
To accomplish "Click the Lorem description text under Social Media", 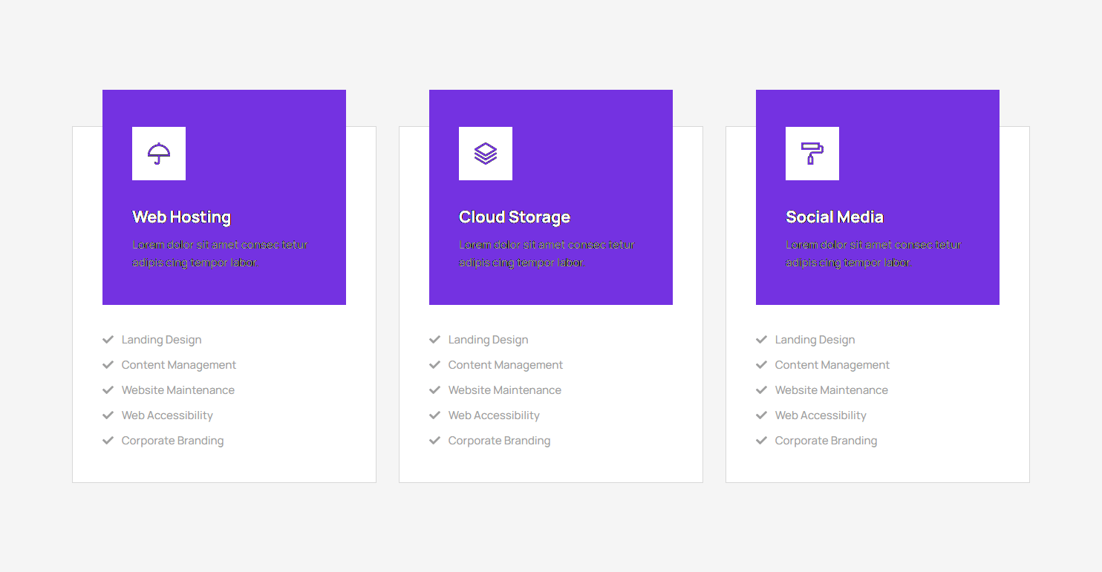I will click(873, 254).
